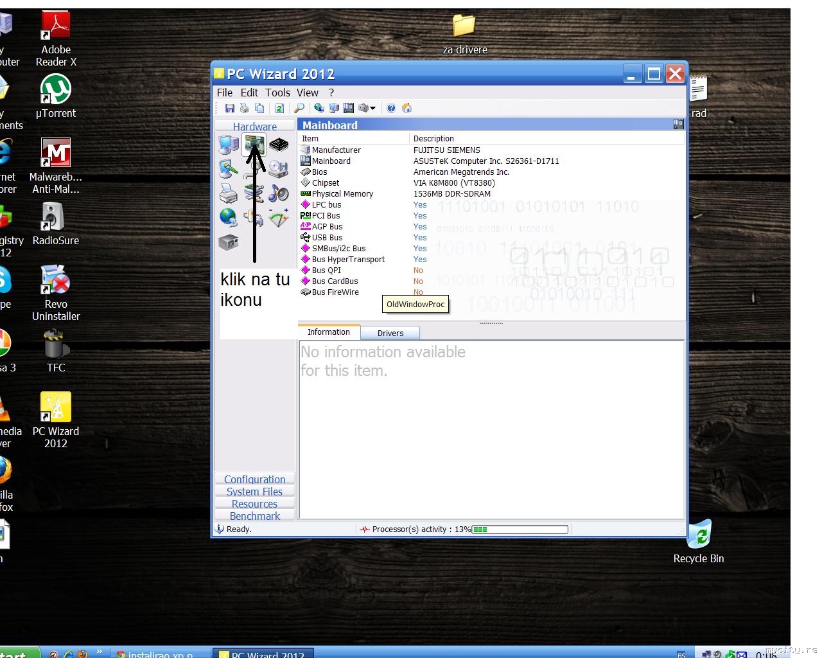Open the System Files section
The image size is (822, 658).
[255, 492]
